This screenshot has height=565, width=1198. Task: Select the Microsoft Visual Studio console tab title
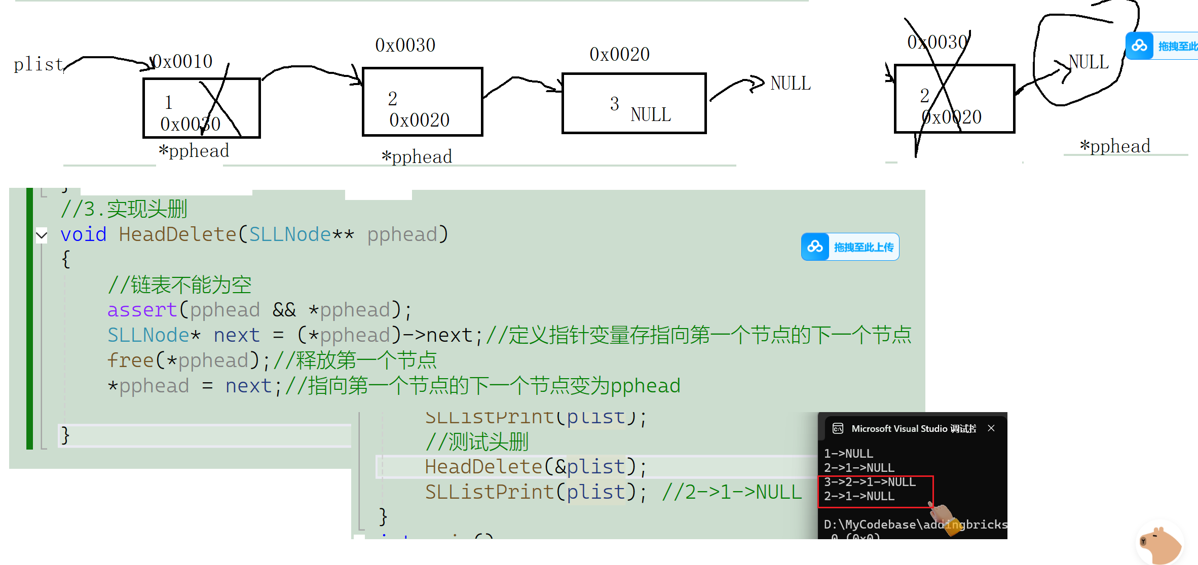point(913,429)
